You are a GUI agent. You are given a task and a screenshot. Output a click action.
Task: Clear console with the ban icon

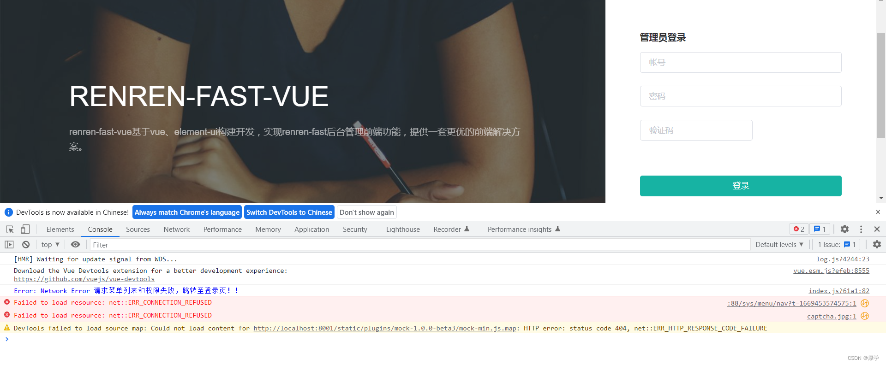26,245
